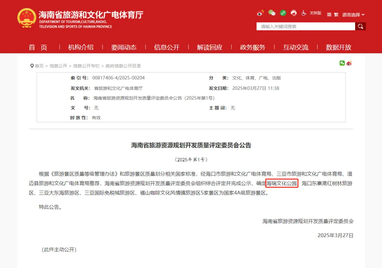Image resolution: width=382 pixels, height=268 pixels.
Task: Click the 文号 value 无
Action: (96, 108)
